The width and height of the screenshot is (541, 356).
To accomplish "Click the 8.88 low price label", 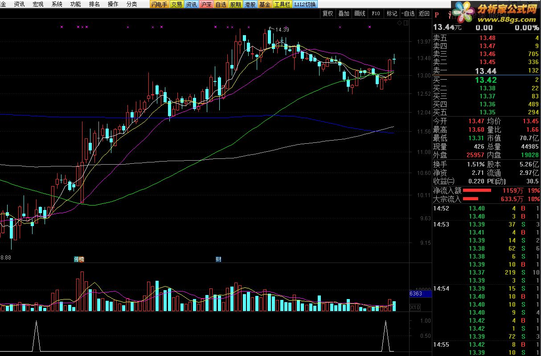I will (5, 257).
